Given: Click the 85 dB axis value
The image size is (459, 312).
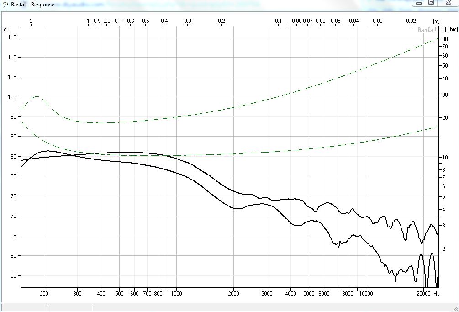Looking at the screenshot, I should tap(13, 156).
